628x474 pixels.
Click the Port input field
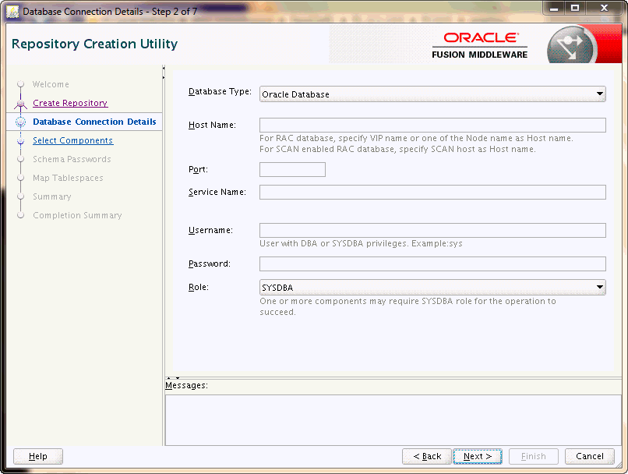[x=292, y=169]
